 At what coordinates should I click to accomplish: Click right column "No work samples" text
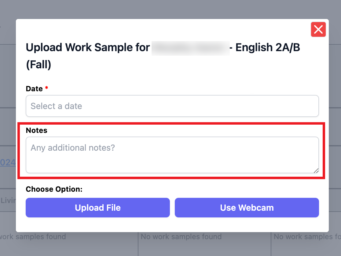click(306, 237)
